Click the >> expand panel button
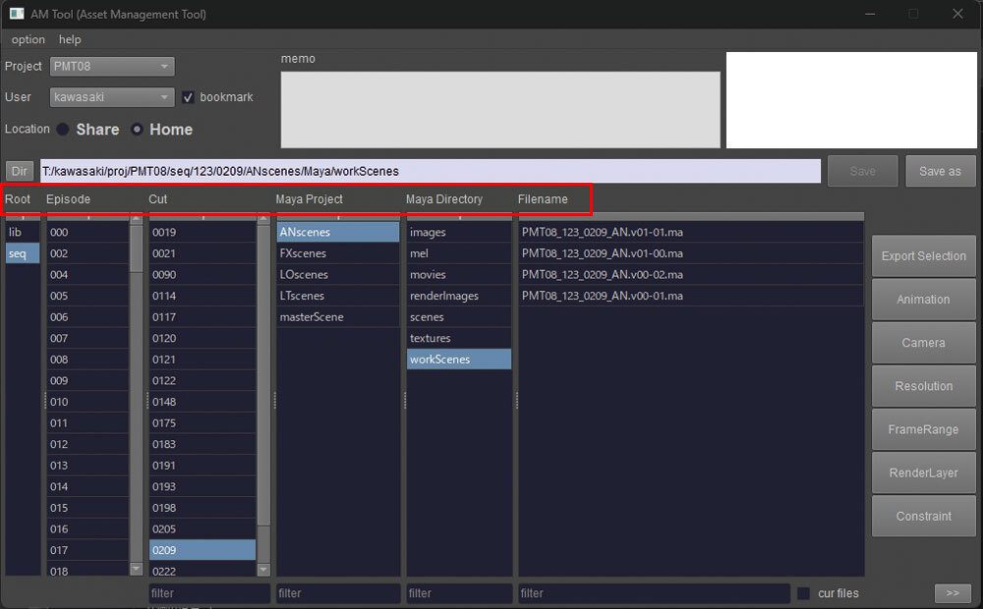983x609 pixels. click(x=952, y=593)
